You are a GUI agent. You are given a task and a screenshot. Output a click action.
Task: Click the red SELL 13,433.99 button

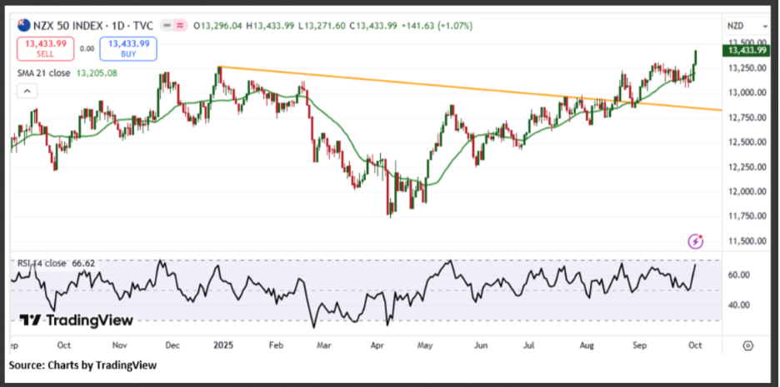[x=45, y=48]
